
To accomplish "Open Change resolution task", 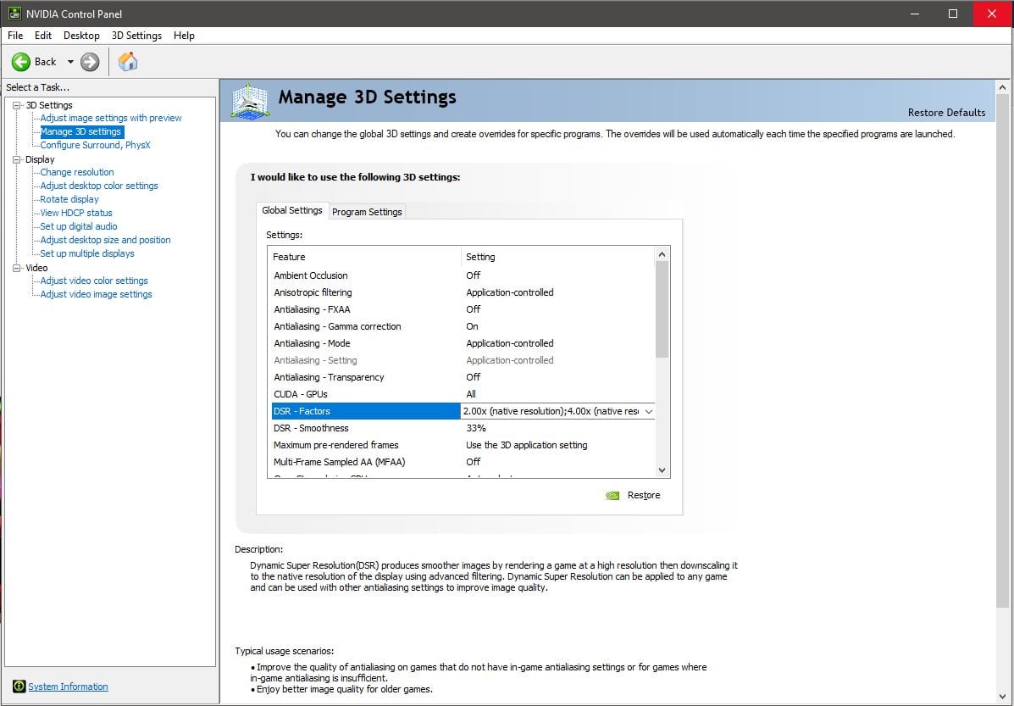I will [x=77, y=172].
